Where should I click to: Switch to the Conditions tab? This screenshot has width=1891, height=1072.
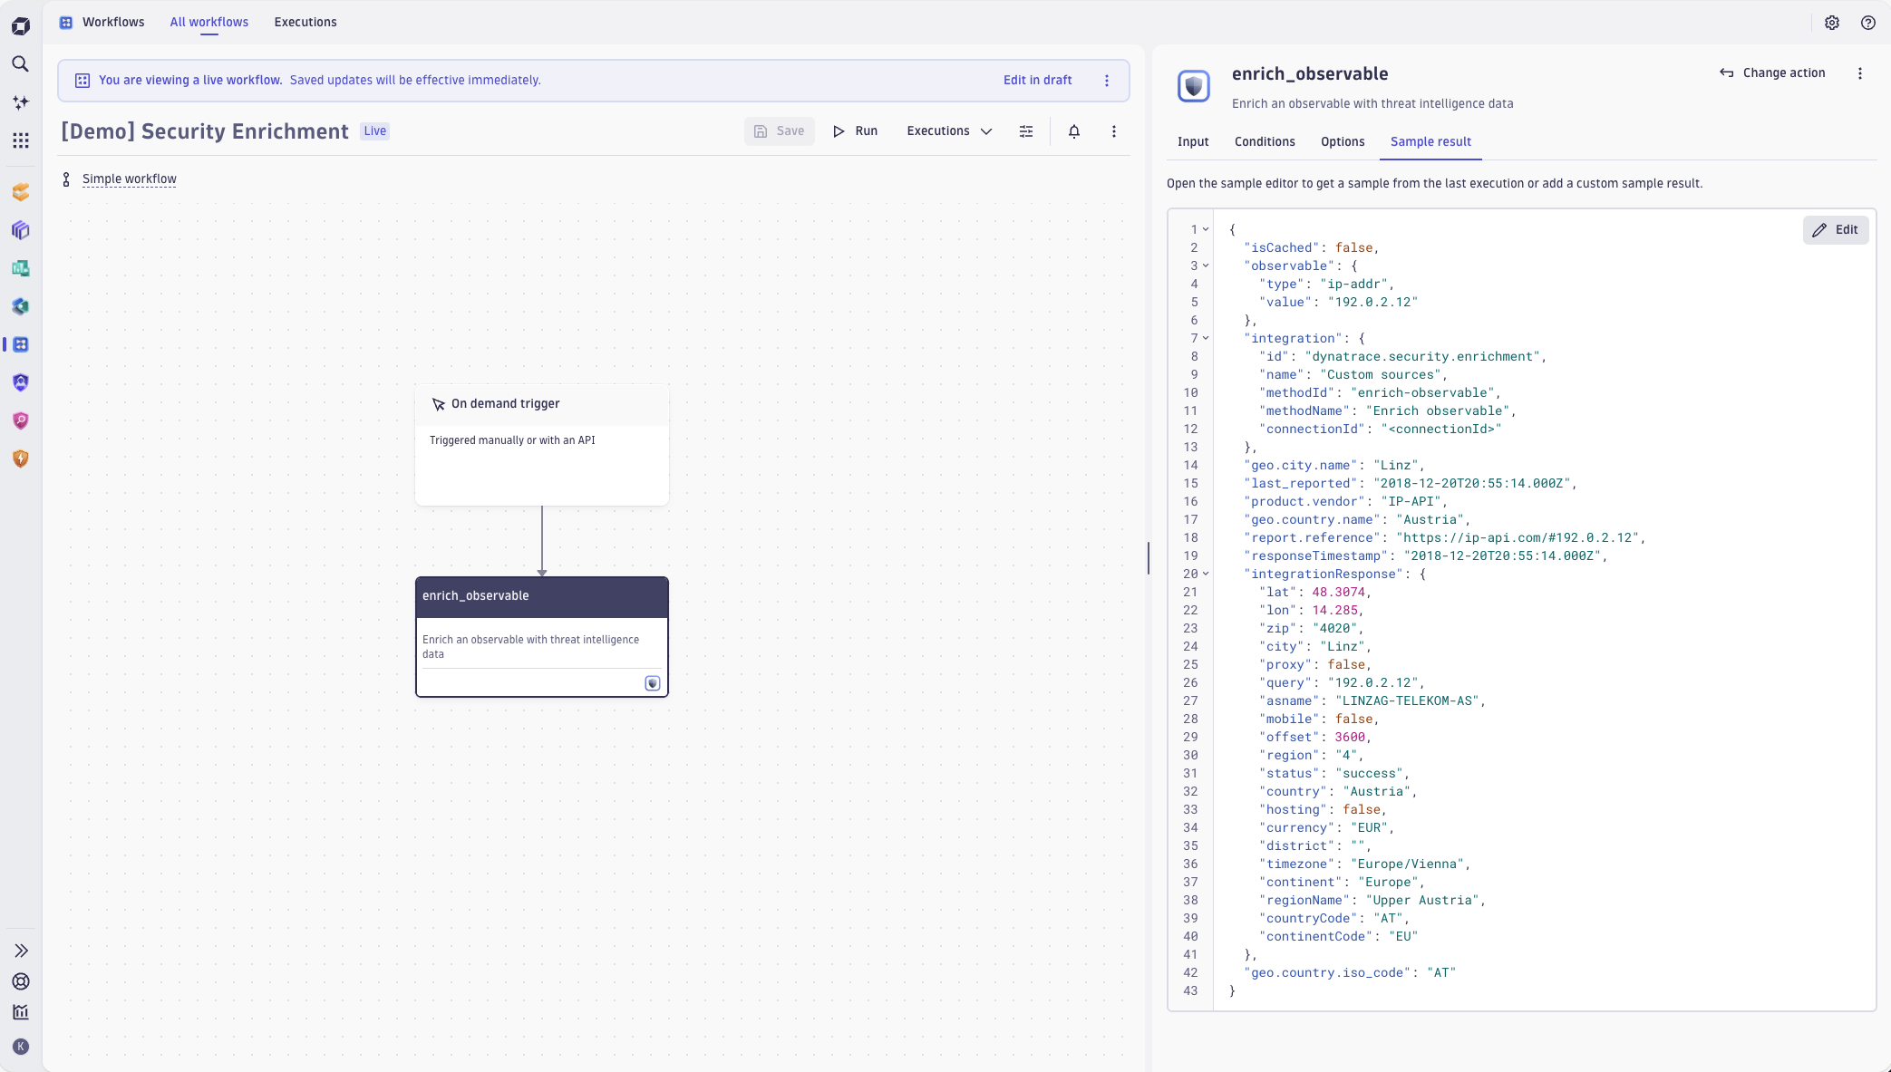[1264, 141]
